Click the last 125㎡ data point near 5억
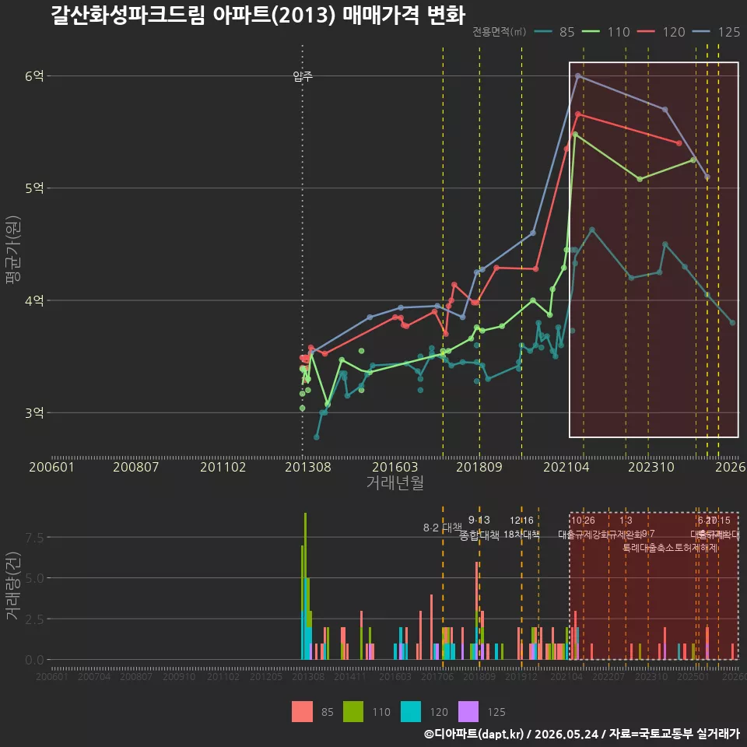747x747 pixels. (707, 177)
